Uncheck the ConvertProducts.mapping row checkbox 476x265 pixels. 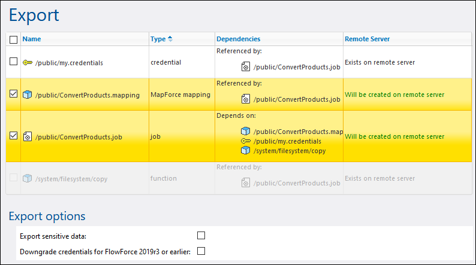point(14,94)
